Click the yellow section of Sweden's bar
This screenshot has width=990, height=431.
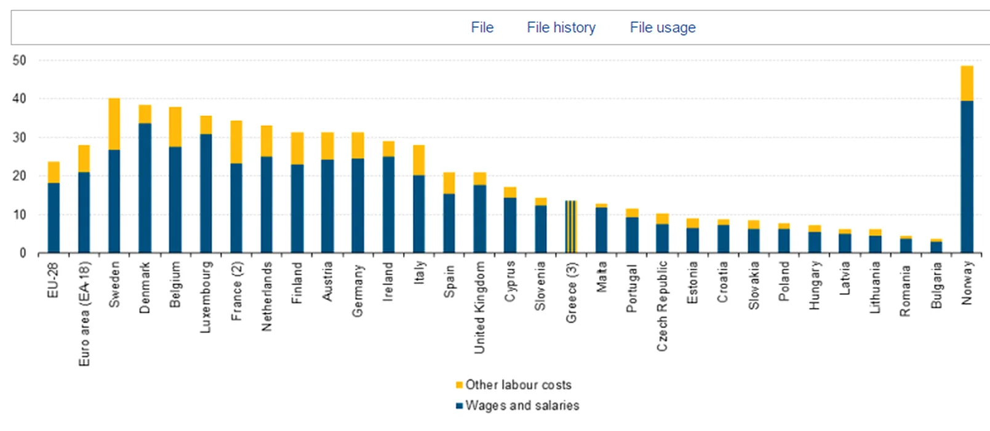click(x=114, y=124)
